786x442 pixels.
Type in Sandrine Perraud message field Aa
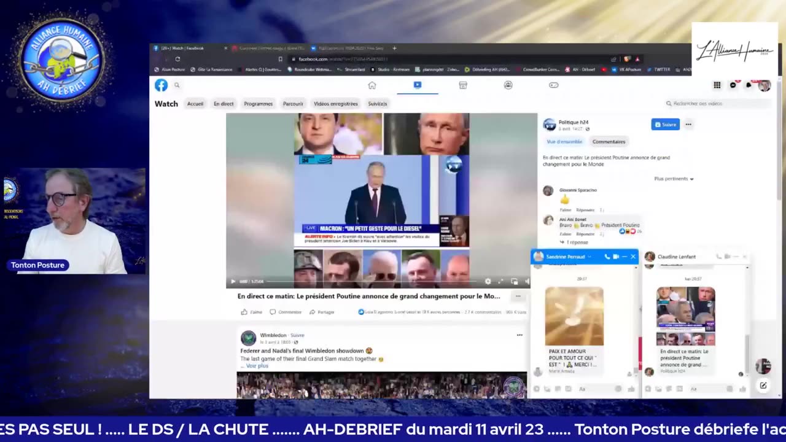tap(596, 389)
